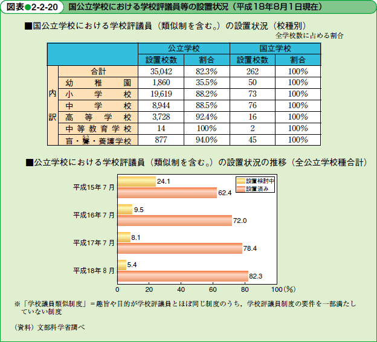Click the 35.5% table cell

(x=207, y=83)
